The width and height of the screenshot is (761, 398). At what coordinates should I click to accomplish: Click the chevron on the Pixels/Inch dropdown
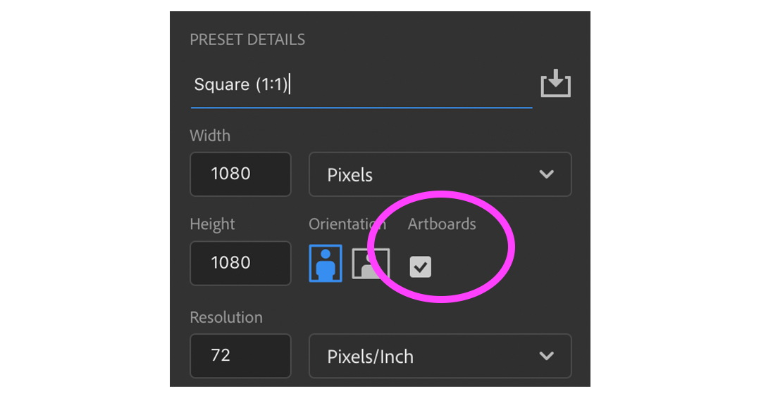(x=547, y=356)
